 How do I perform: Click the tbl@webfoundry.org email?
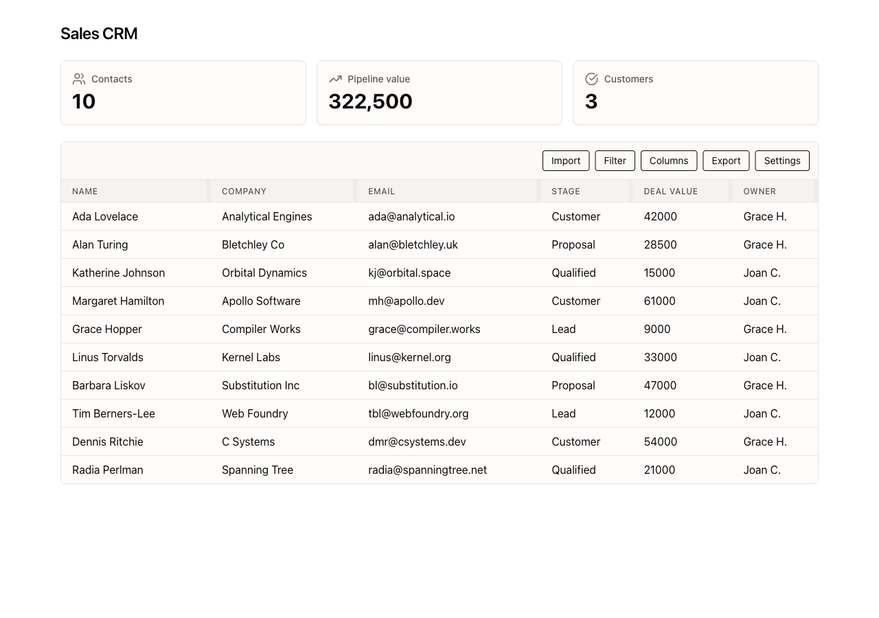click(418, 413)
